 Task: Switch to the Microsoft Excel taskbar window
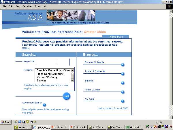[x=134, y=127]
